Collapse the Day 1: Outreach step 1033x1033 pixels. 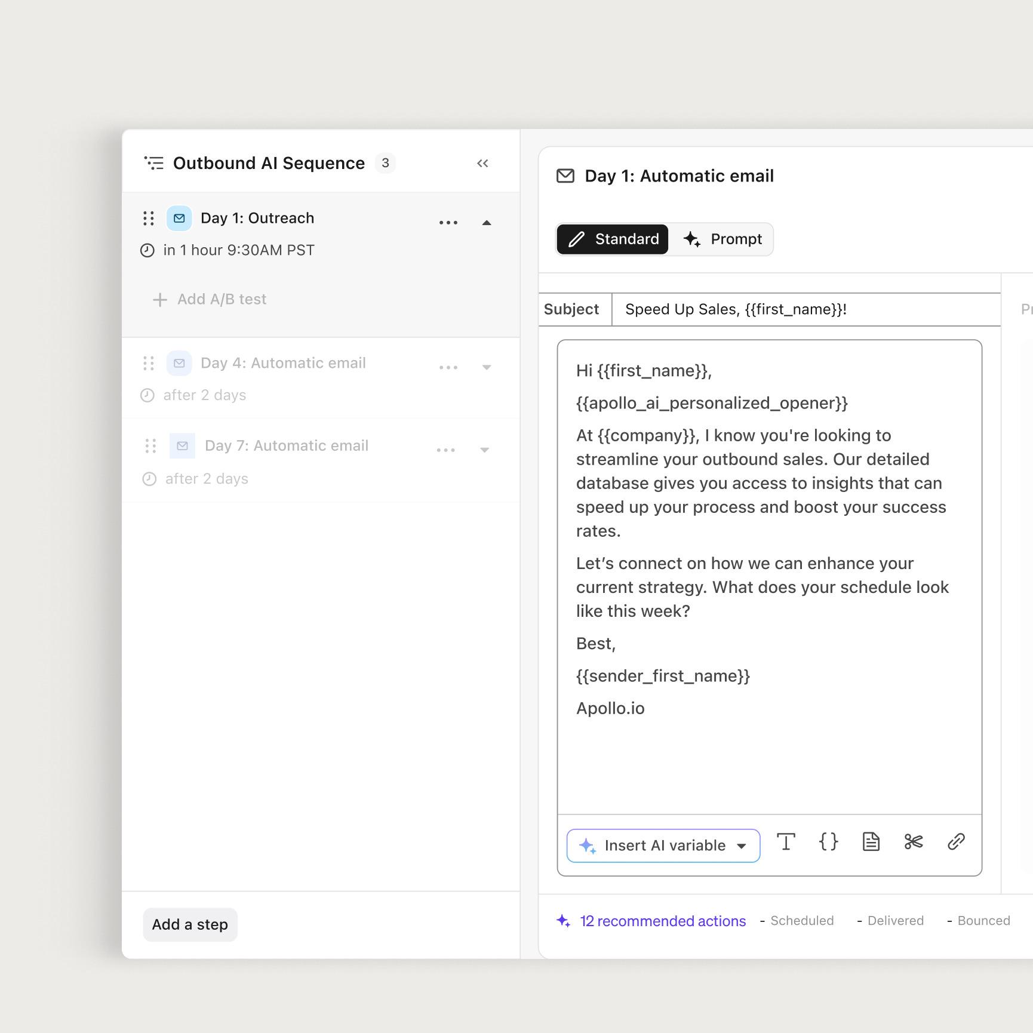487,223
